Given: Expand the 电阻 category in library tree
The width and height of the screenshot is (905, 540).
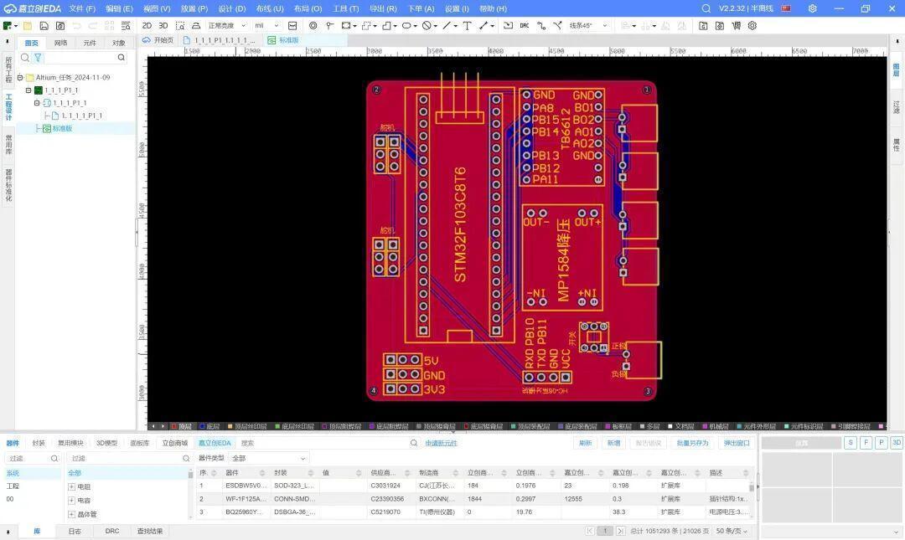Looking at the screenshot, I should coord(71,487).
